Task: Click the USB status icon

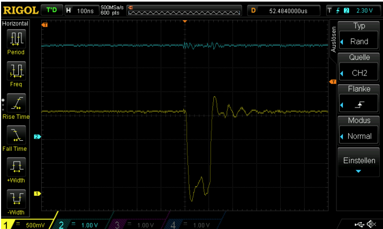Action: pyautogui.click(x=359, y=224)
